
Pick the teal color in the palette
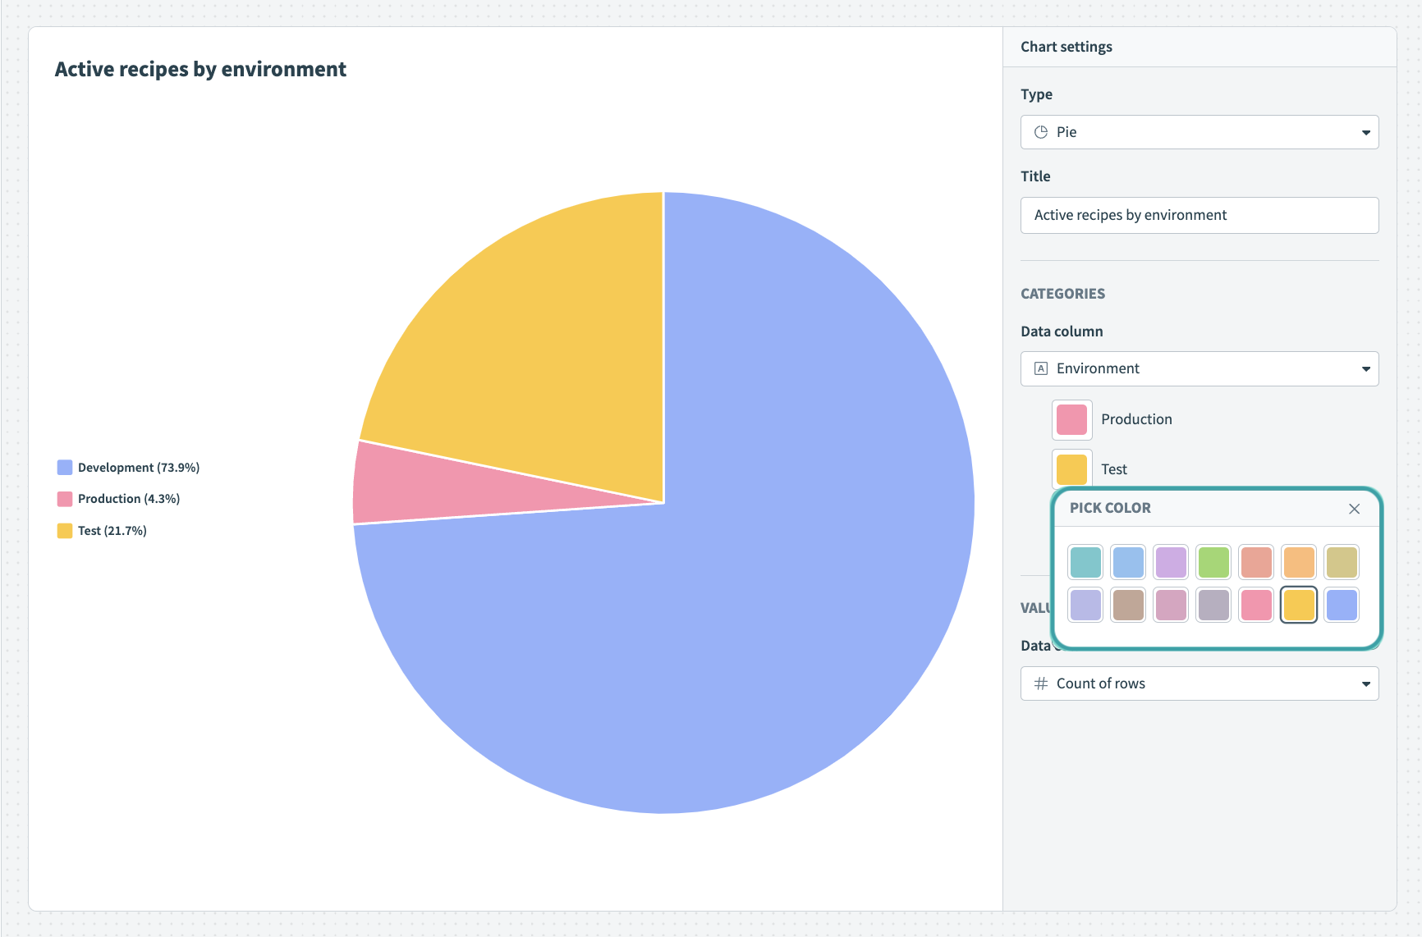coord(1085,562)
